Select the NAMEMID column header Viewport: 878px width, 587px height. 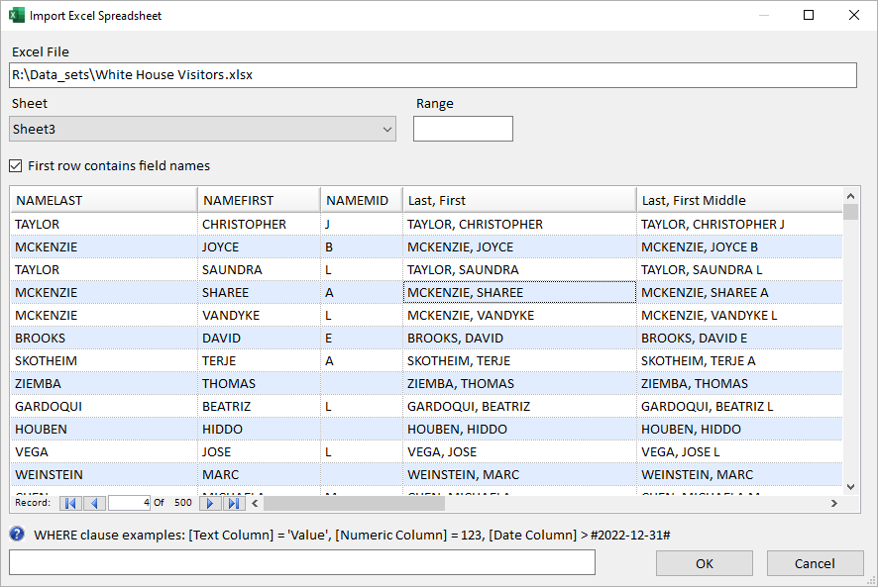tap(359, 199)
